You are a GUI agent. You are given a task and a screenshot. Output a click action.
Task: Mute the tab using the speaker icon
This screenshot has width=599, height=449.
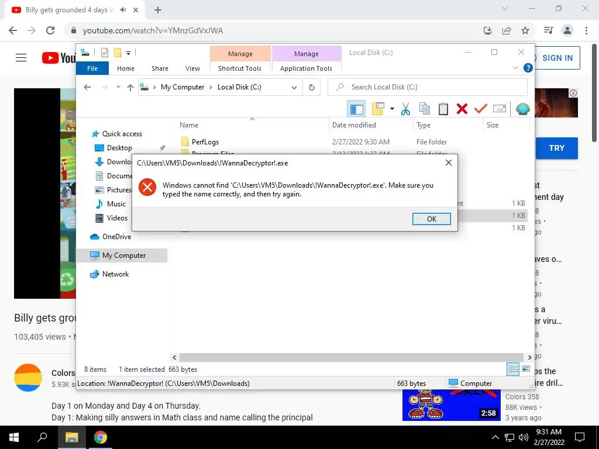click(123, 10)
